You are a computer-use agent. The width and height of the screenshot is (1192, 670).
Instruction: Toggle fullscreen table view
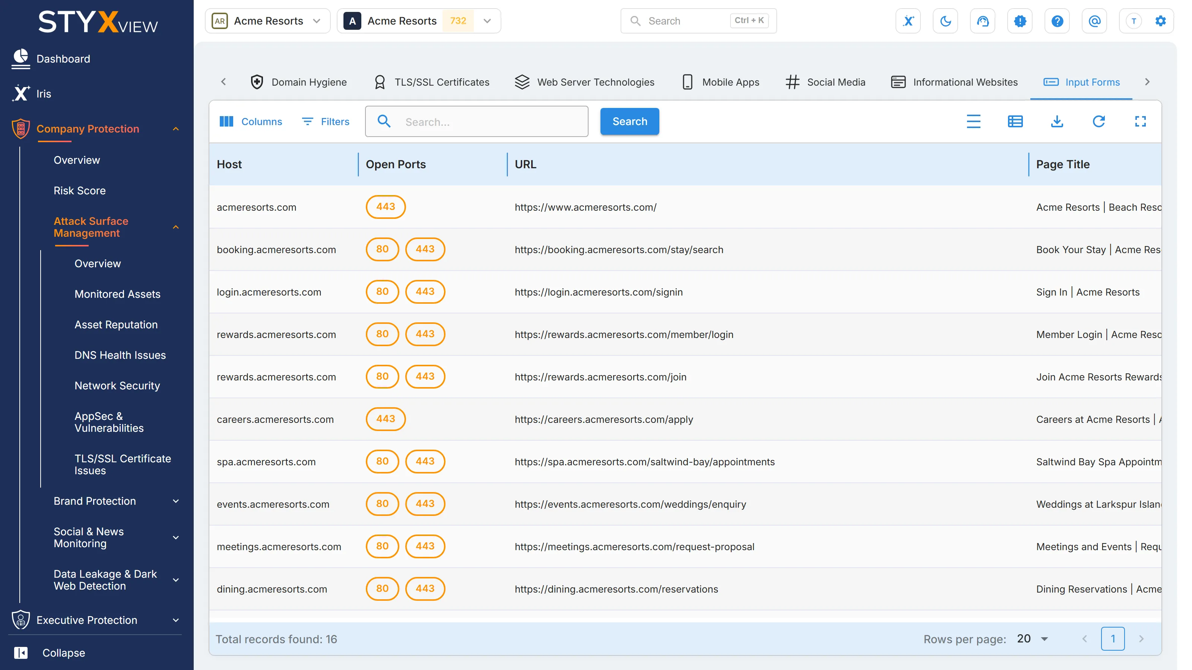[x=1140, y=121]
